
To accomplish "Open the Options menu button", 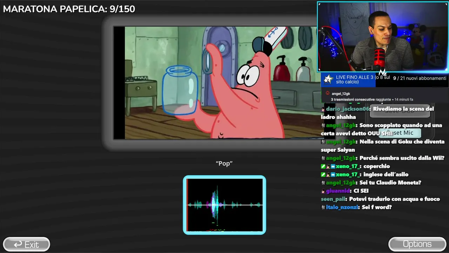I will tap(417, 244).
